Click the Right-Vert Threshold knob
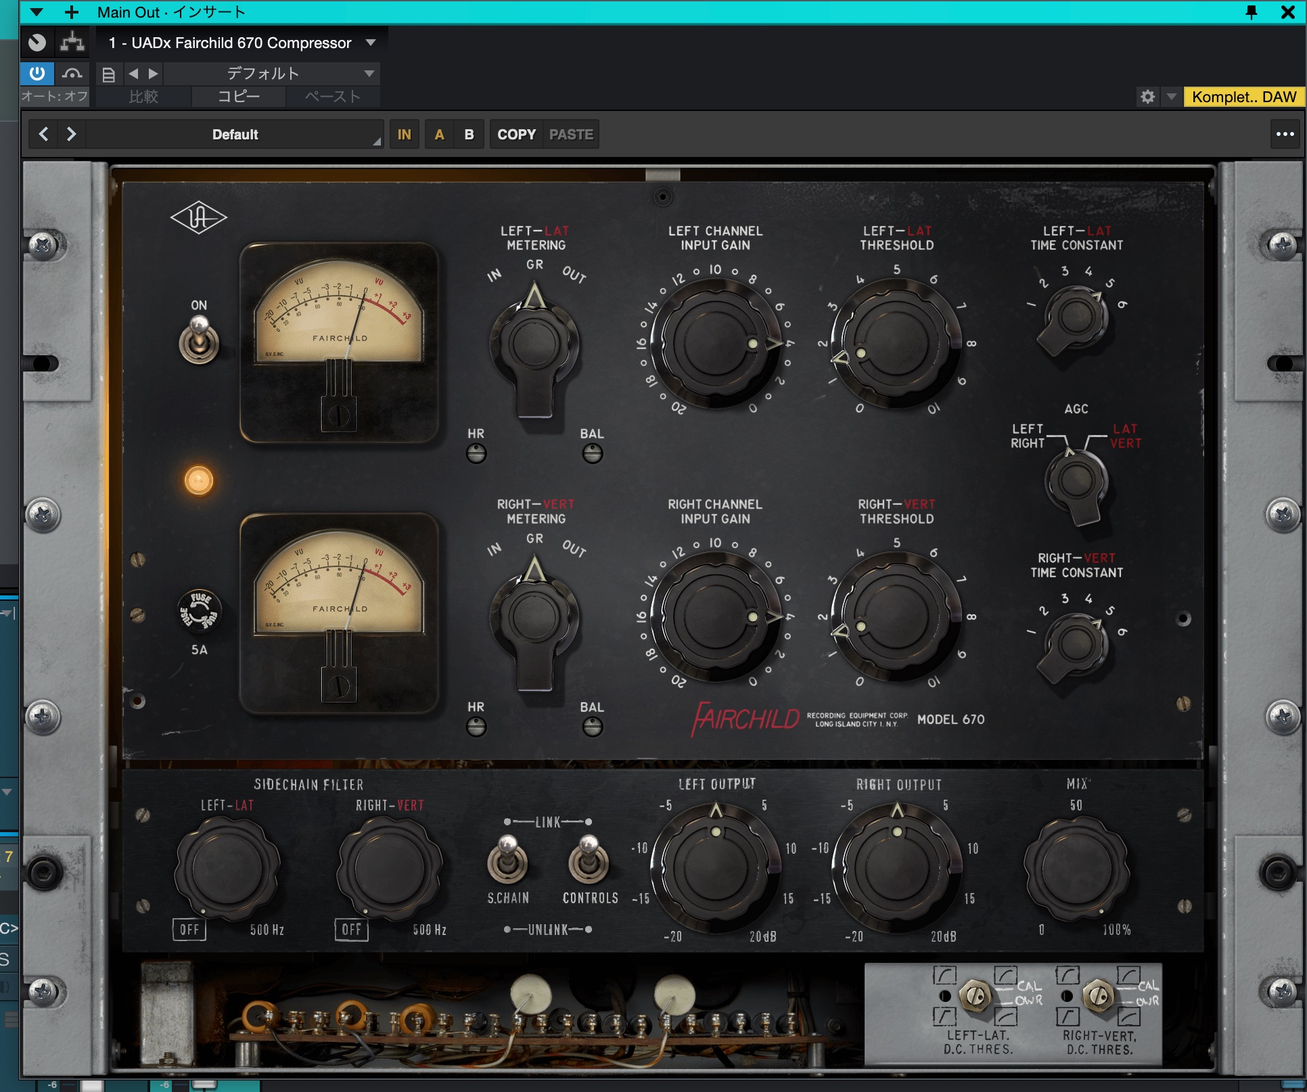Image resolution: width=1307 pixels, height=1092 pixels. click(x=896, y=617)
